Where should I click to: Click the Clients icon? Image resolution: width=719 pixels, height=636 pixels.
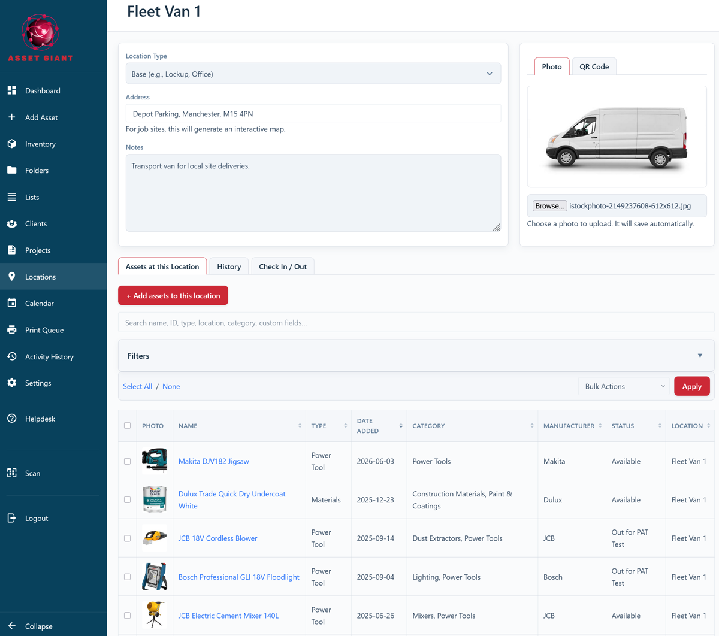tap(12, 223)
